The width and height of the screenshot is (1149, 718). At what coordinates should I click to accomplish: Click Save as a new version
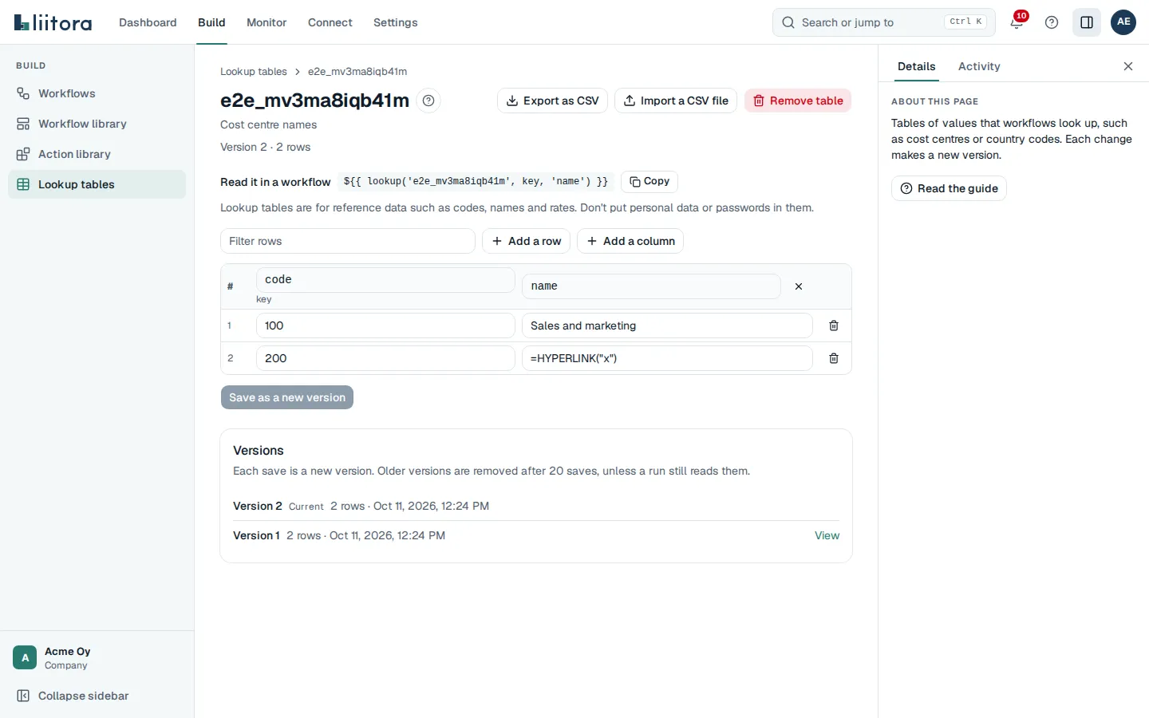tap(287, 397)
